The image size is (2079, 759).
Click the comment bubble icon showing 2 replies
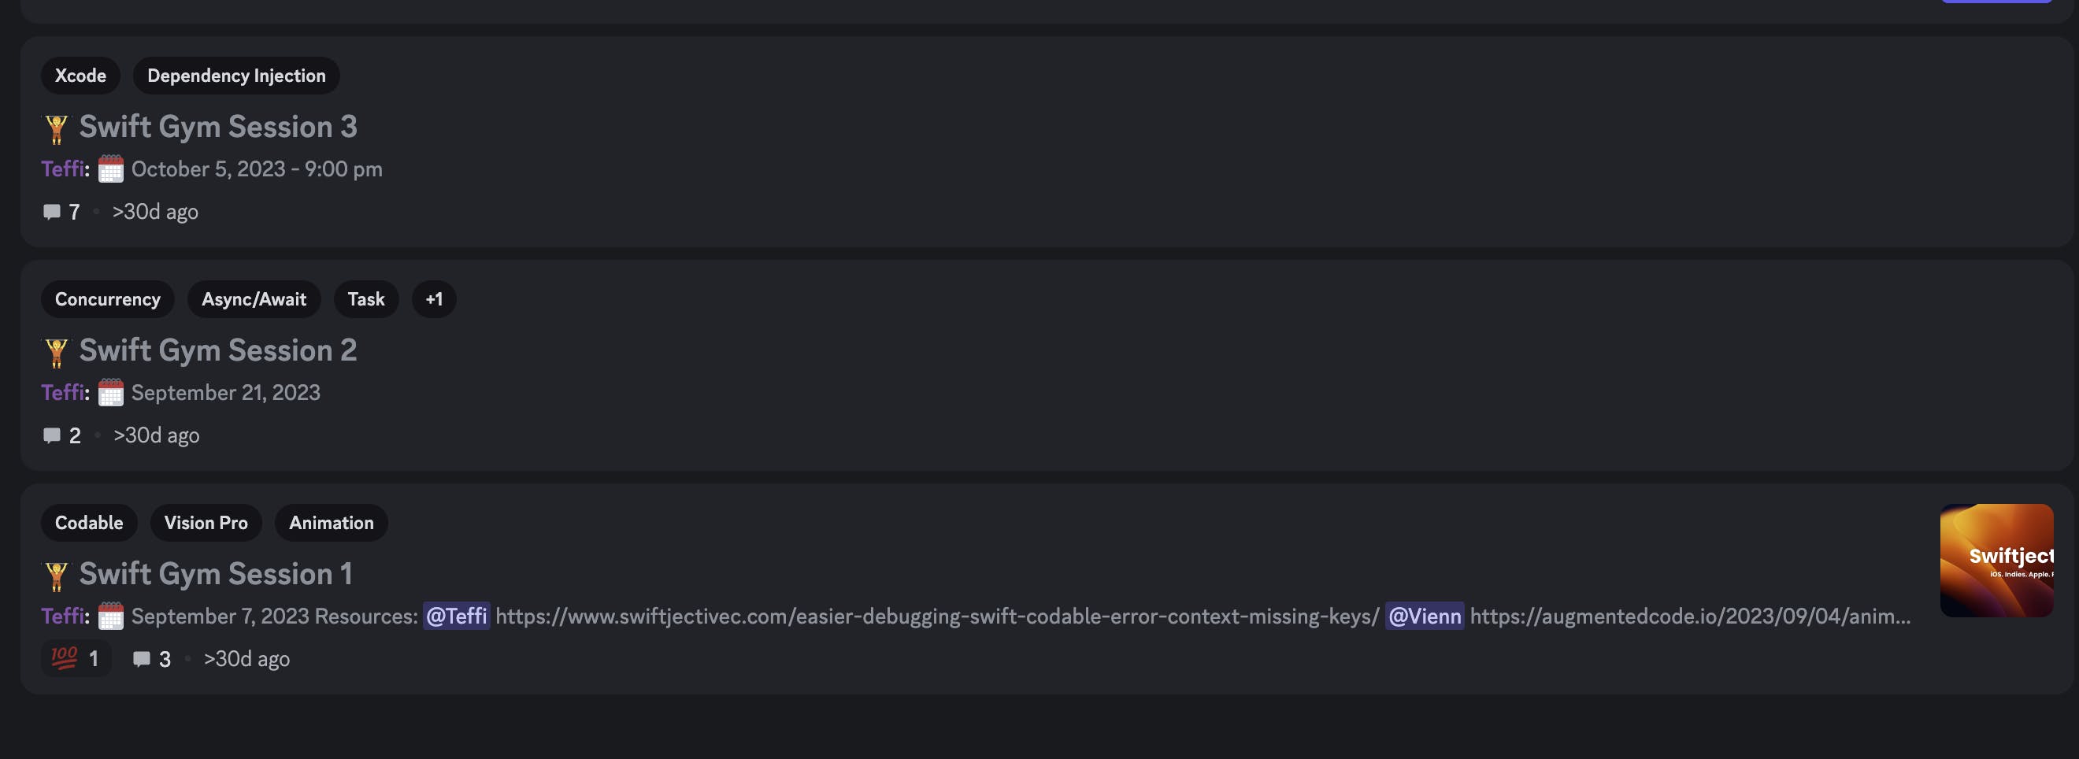pyautogui.click(x=52, y=435)
